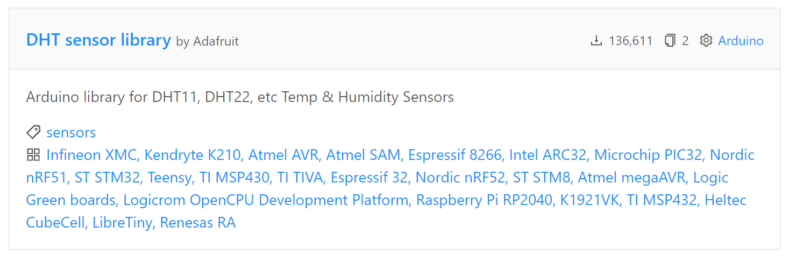Click the examples copy icon
Screen dimensions: 789x256
(670, 41)
